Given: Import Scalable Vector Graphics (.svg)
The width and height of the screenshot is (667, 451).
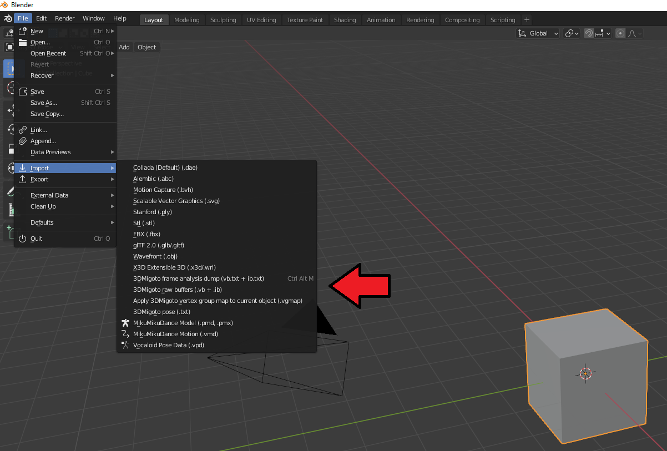Looking at the screenshot, I should [216, 201].
